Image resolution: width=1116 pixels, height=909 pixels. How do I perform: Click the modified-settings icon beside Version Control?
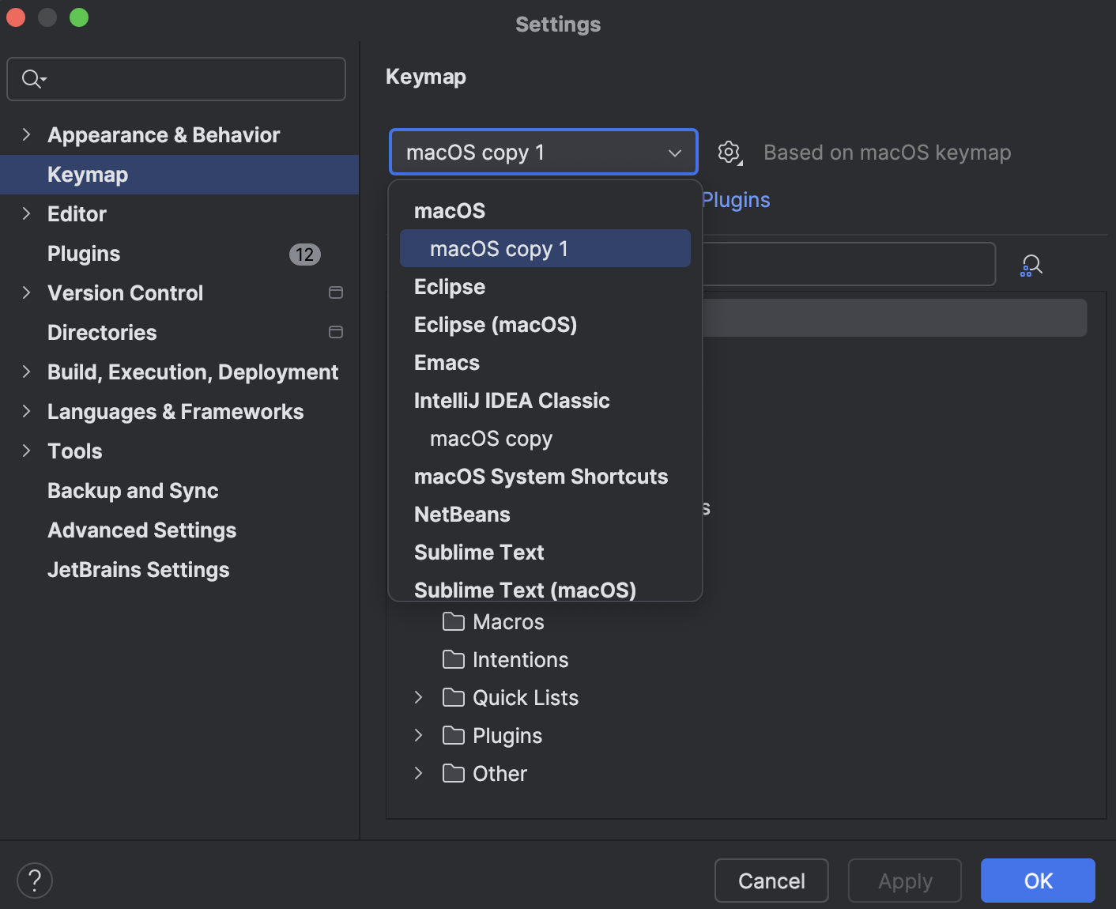(335, 292)
